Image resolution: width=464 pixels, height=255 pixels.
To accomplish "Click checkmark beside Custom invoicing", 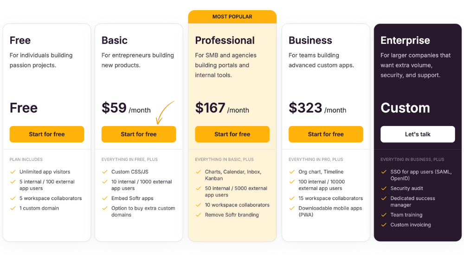I will coord(384,225).
